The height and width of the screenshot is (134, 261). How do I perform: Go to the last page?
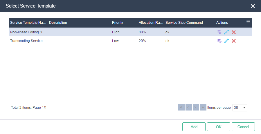pyautogui.click(x=203, y=107)
